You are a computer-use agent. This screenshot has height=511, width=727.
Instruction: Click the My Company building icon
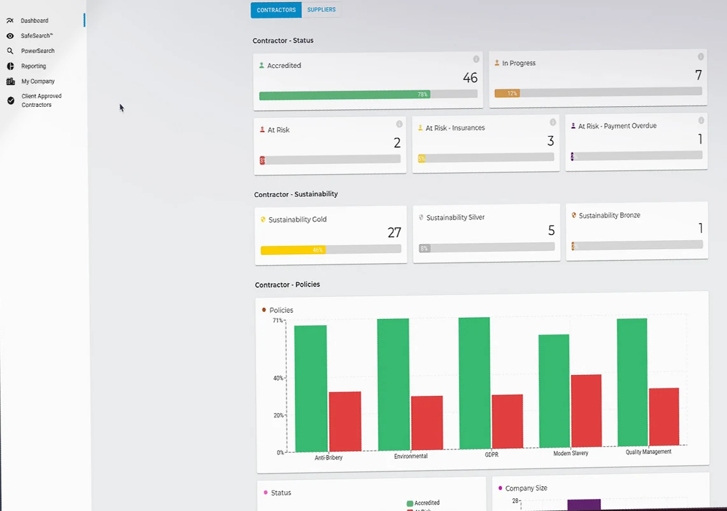10,81
